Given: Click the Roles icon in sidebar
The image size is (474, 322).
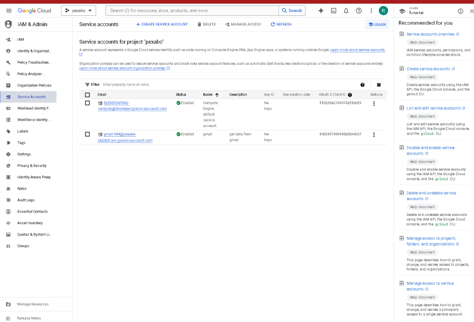Looking at the screenshot, I should pyautogui.click(x=8, y=189).
